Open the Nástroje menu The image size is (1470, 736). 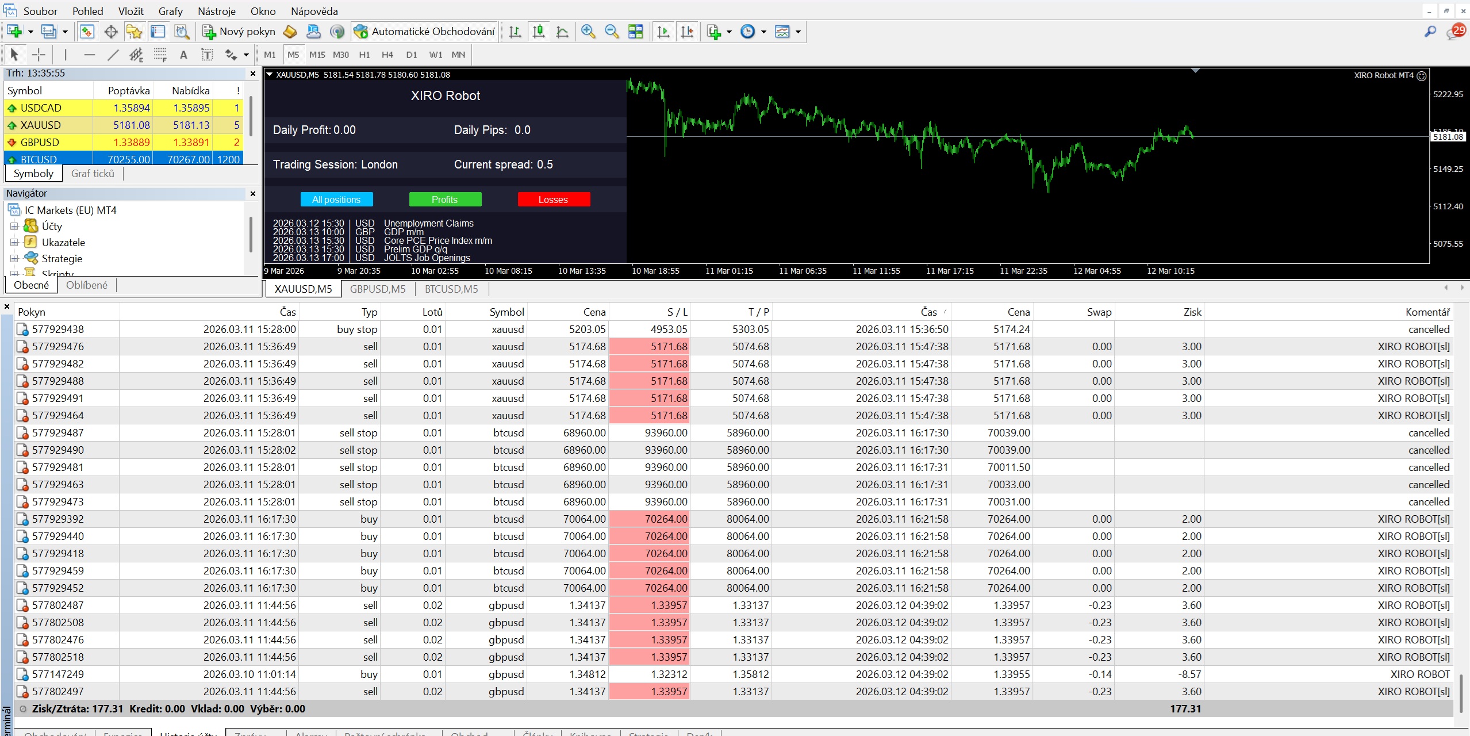click(217, 11)
